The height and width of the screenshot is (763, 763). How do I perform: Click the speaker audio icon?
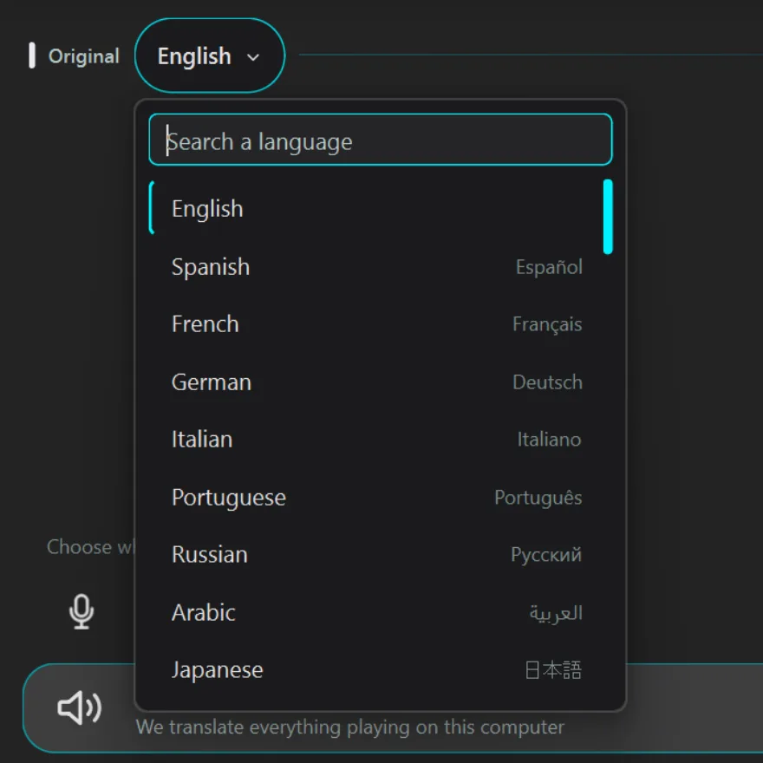coord(79,708)
